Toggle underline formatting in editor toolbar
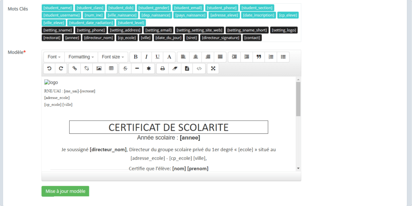Screen dimensions: 412x206 (x=157, y=57)
